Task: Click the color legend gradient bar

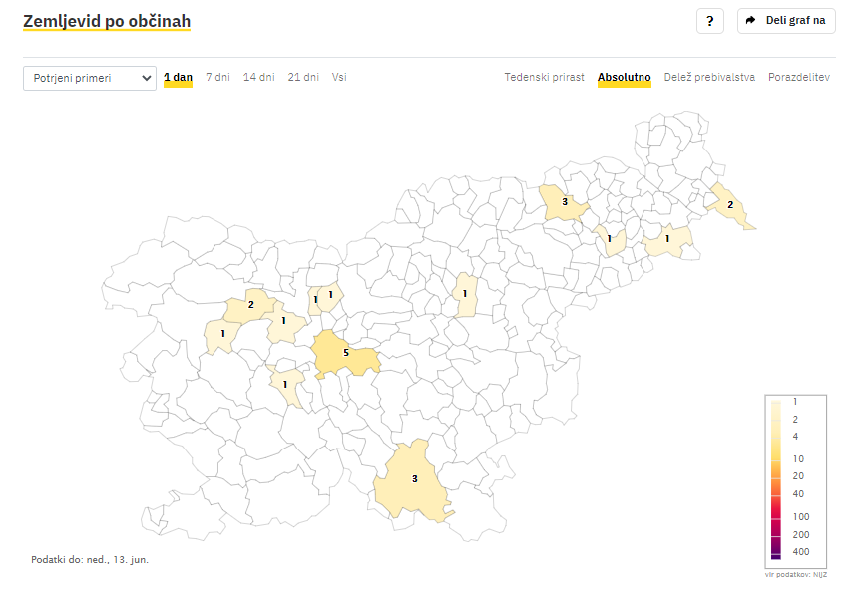Action: 775,478
